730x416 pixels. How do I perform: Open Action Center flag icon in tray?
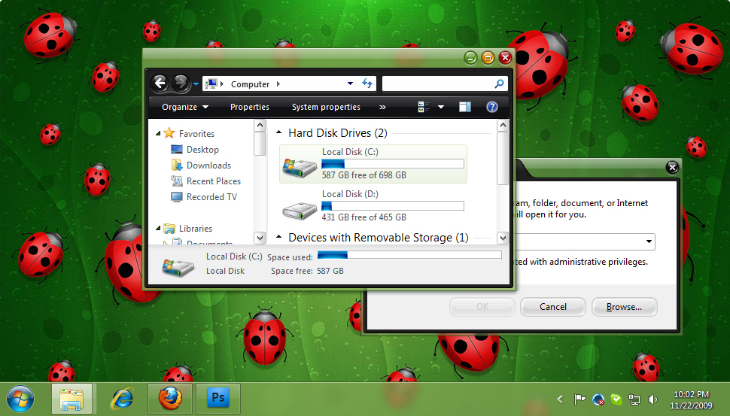pyautogui.click(x=580, y=399)
